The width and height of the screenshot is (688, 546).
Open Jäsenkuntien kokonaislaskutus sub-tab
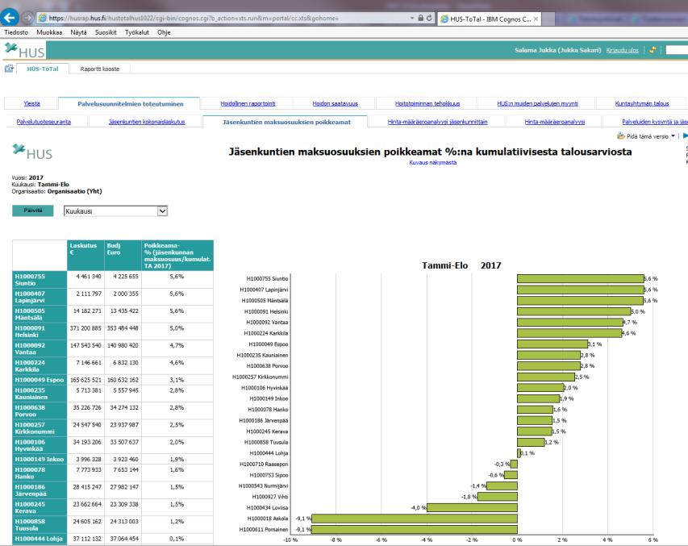[x=147, y=122]
